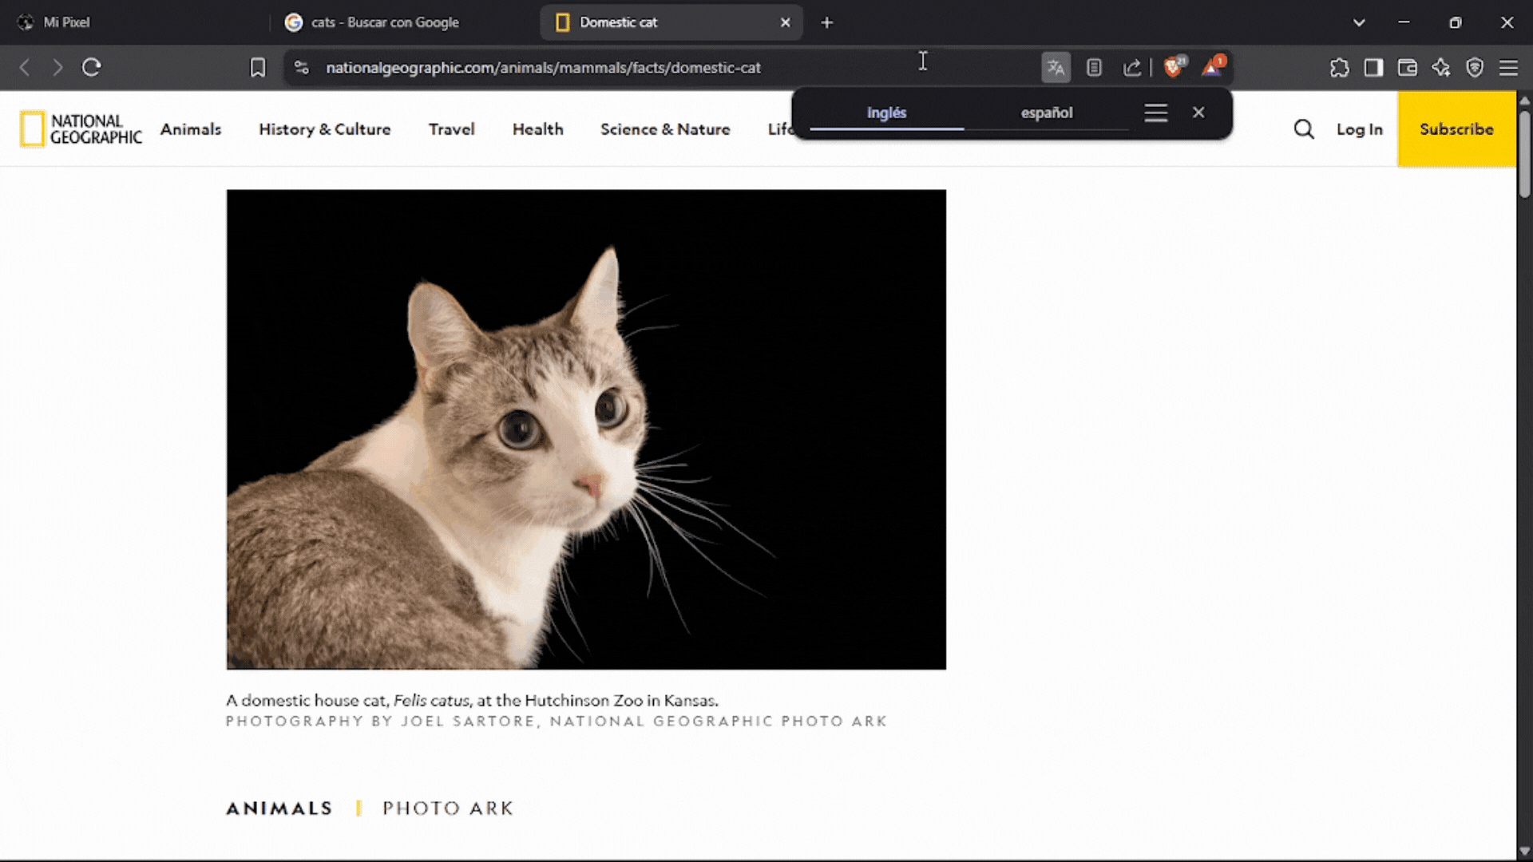This screenshot has height=862, width=1533.
Task: Open Brave Rewards triangle icon
Action: click(x=1212, y=66)
